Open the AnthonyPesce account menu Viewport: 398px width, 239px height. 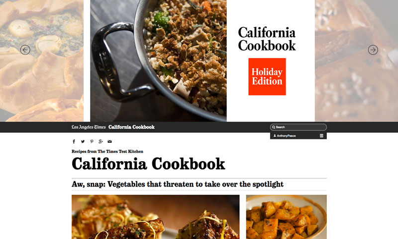(x=286, y=136)
